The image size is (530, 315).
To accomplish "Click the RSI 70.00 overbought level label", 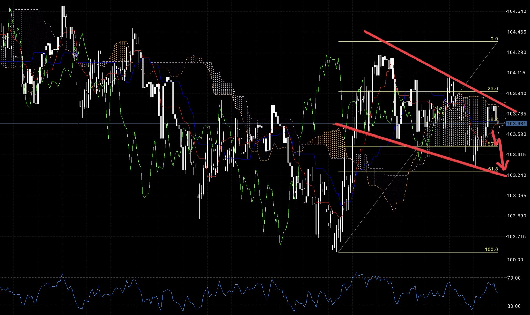I will point(514,278).
